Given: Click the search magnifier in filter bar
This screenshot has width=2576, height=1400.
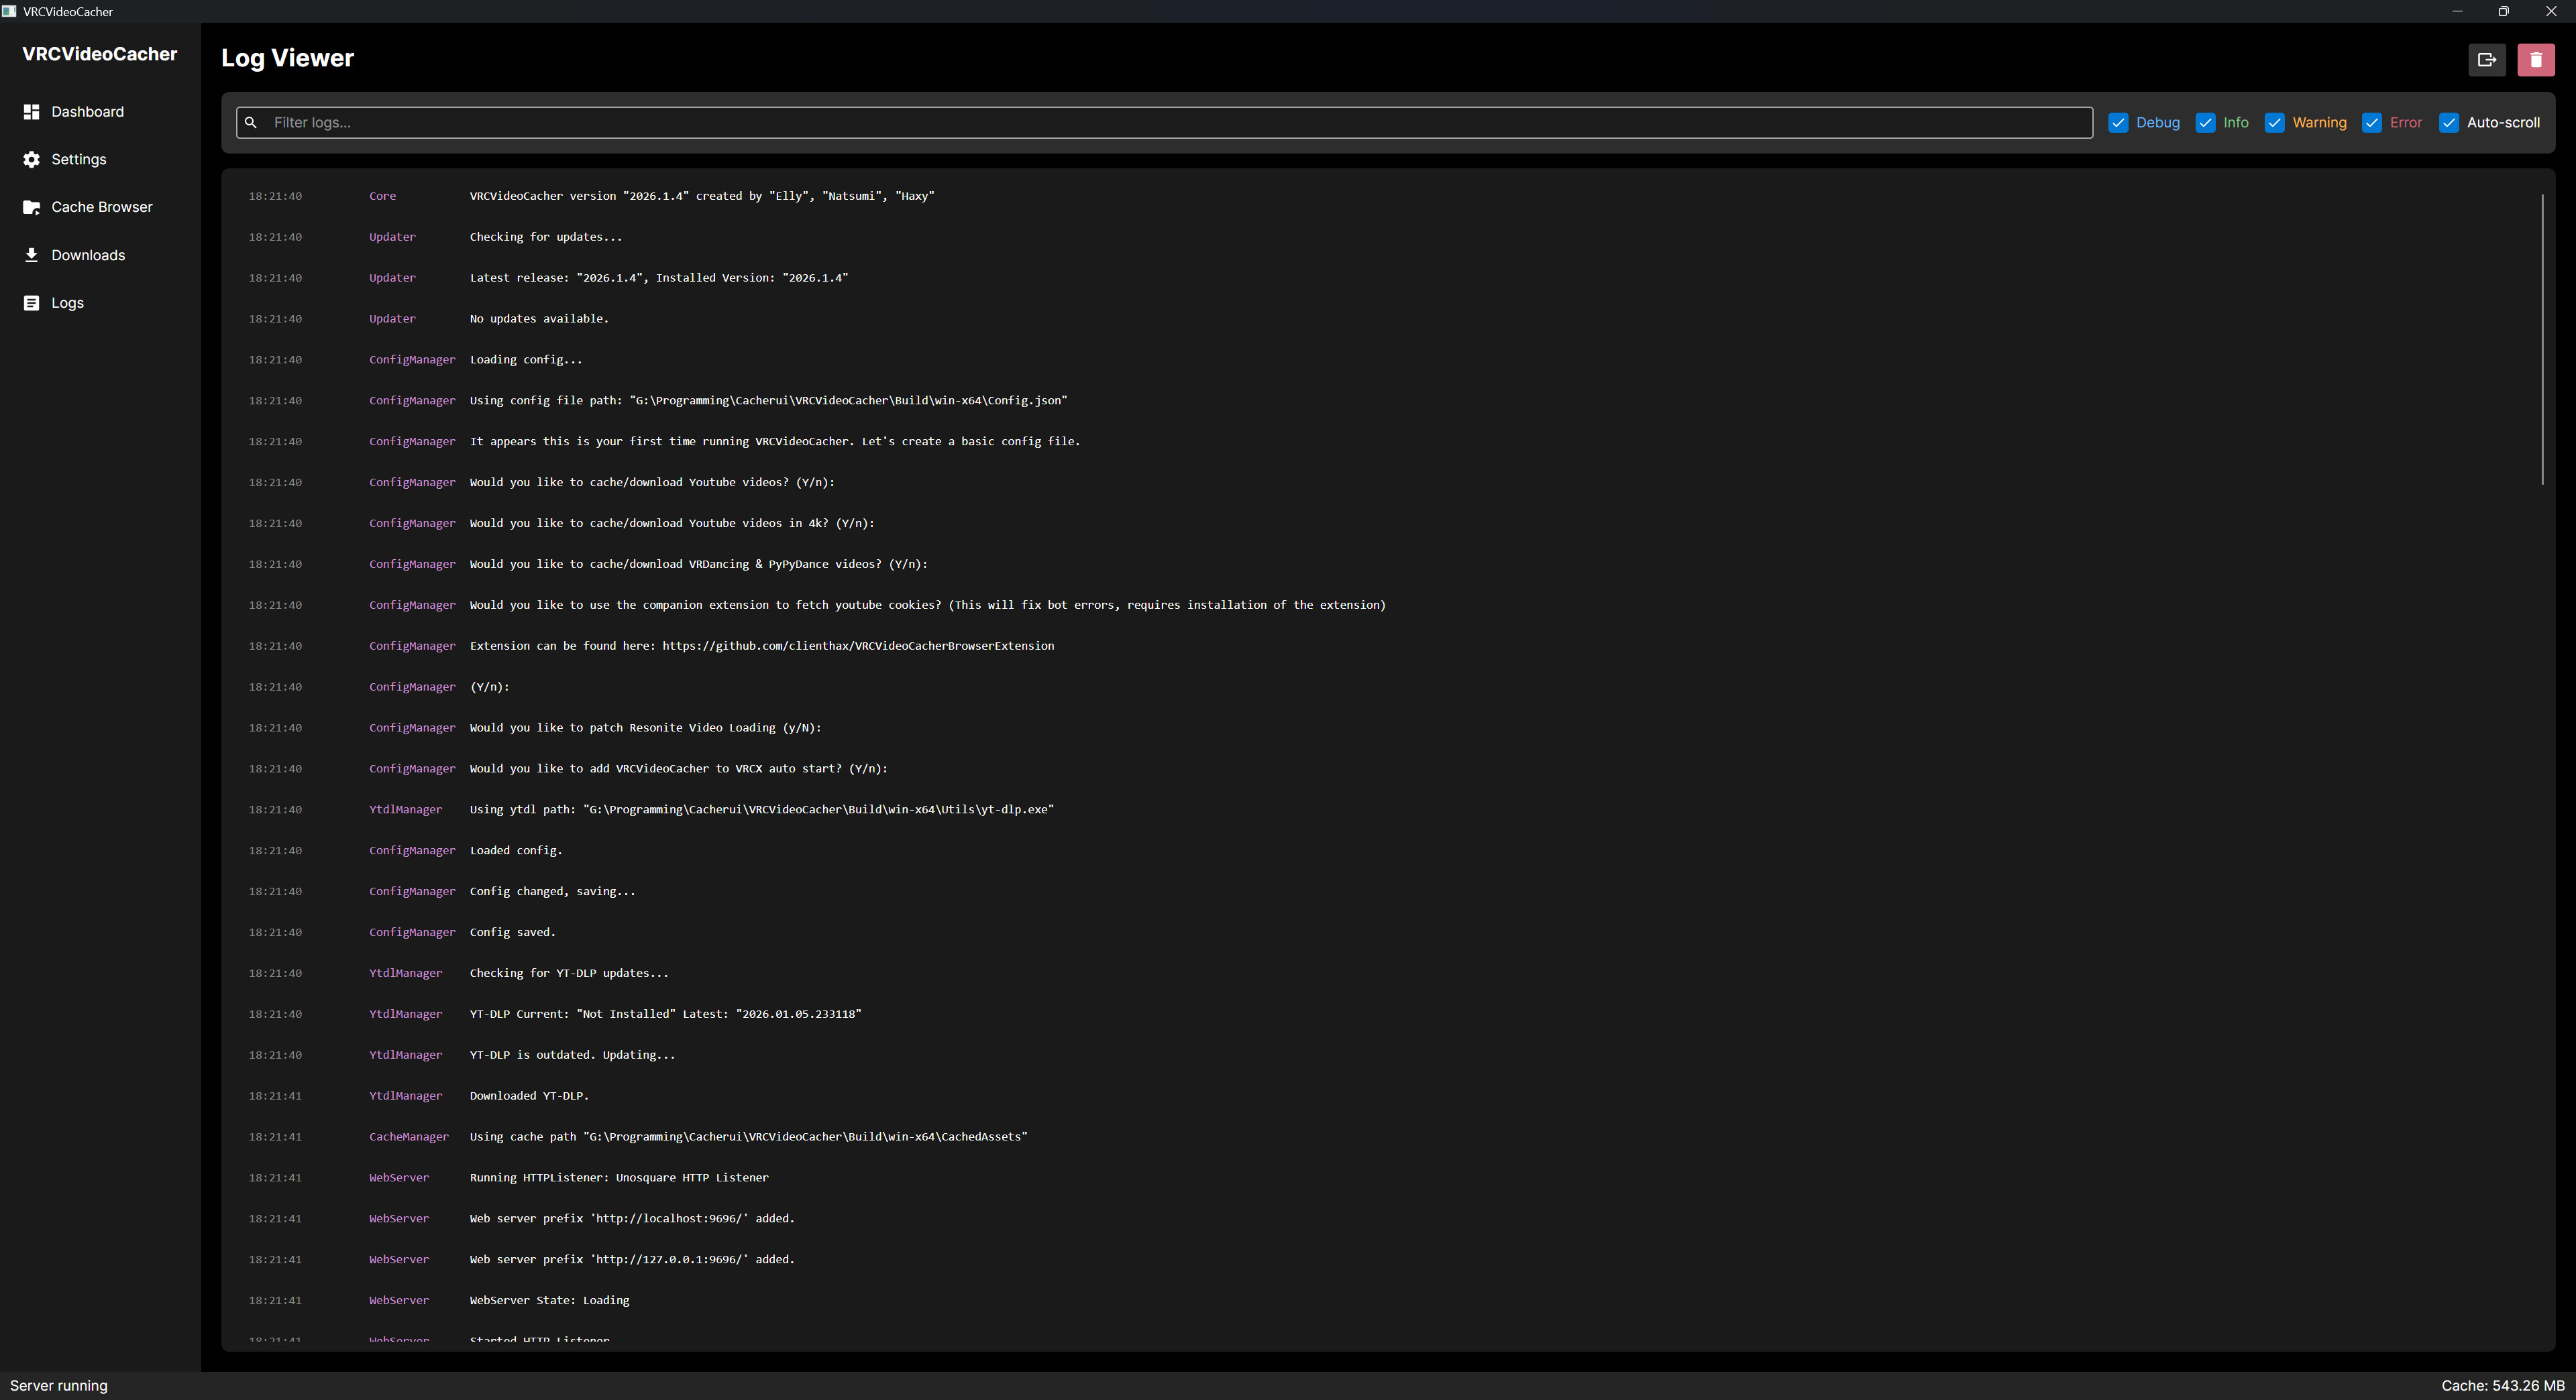Looking at the screenshot, I should point(251,122).
